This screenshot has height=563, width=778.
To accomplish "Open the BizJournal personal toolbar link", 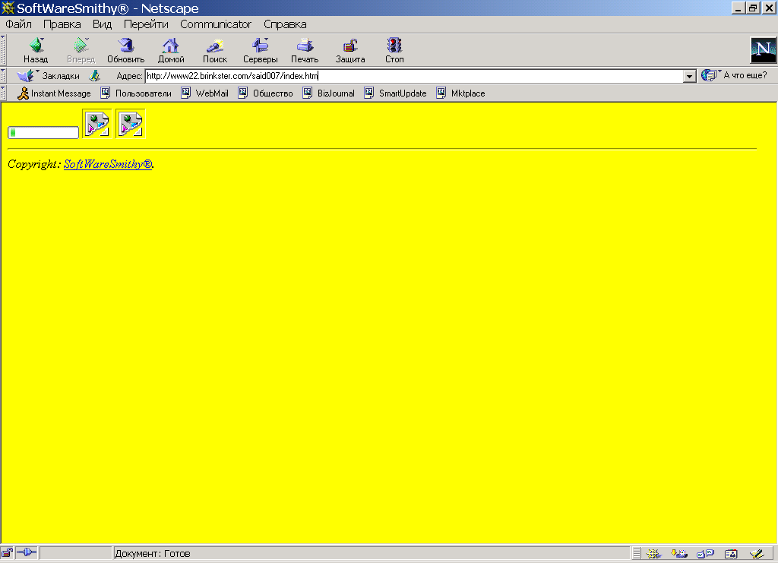I will (x=328, y=93).
